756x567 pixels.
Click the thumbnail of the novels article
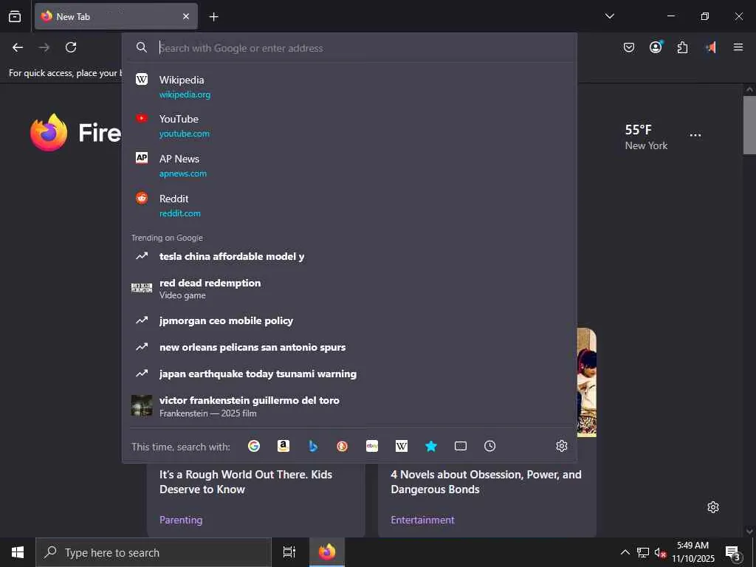[x=587, y=382]
